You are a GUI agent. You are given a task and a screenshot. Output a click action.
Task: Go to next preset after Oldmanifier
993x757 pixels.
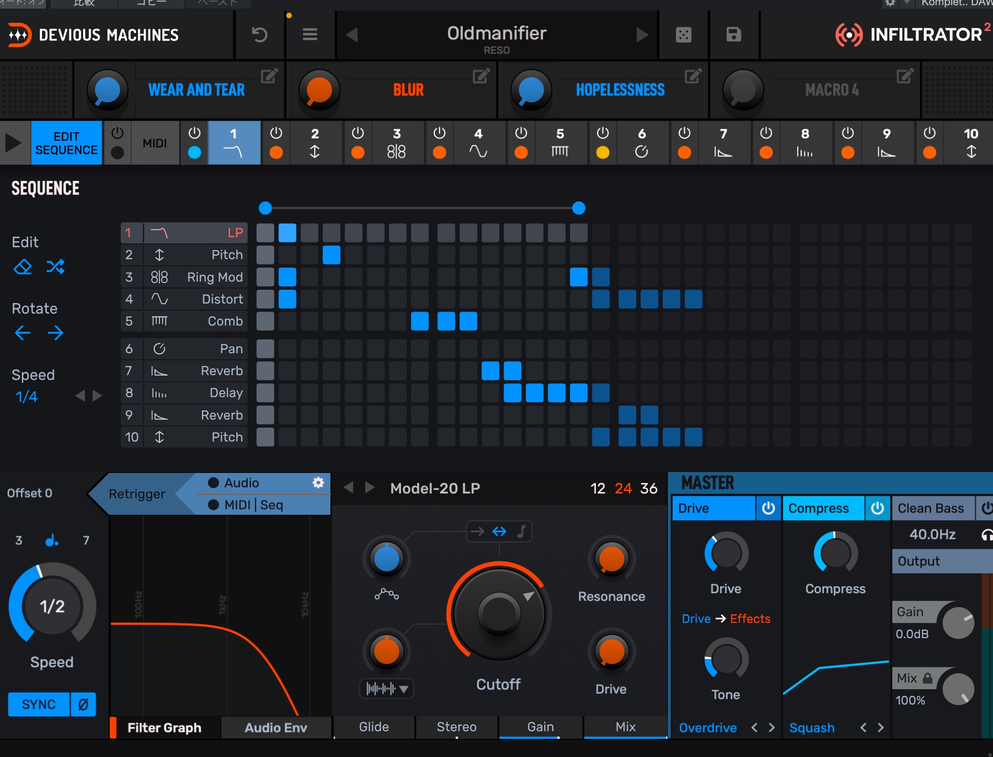(642, 35)
